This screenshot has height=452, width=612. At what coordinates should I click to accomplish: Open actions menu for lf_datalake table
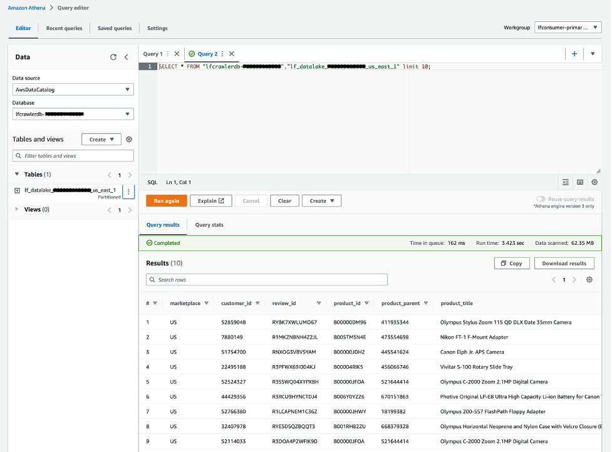(x=128, y=192)
